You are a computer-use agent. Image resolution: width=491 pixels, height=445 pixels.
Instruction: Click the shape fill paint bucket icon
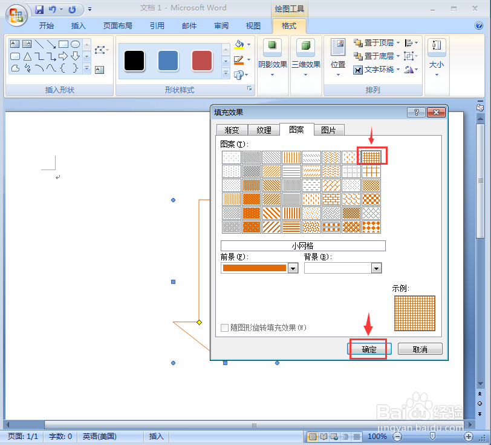click(239, 45)
